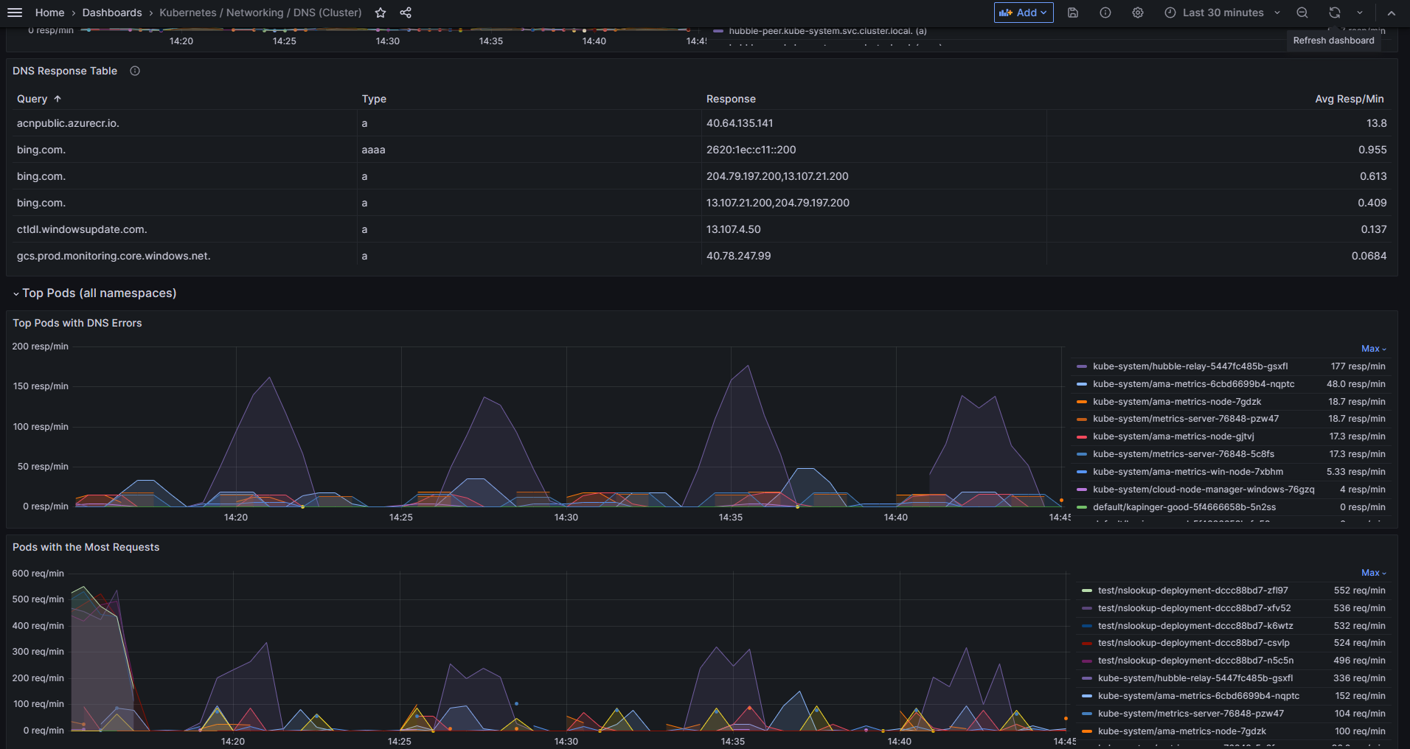Share the dashboard via share icon

click(406, 13)
